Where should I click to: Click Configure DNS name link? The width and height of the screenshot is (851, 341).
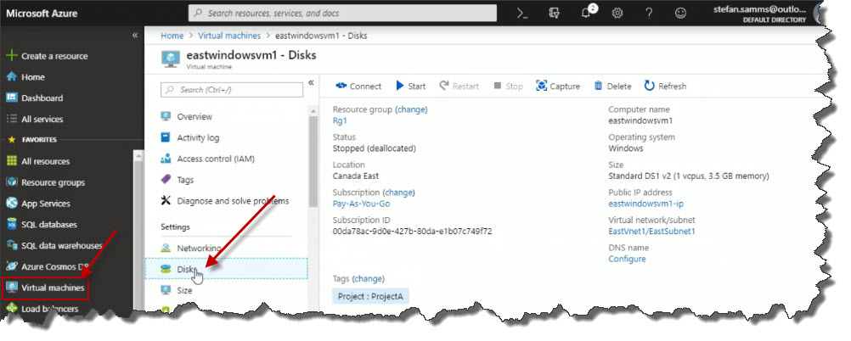[627, 259]
